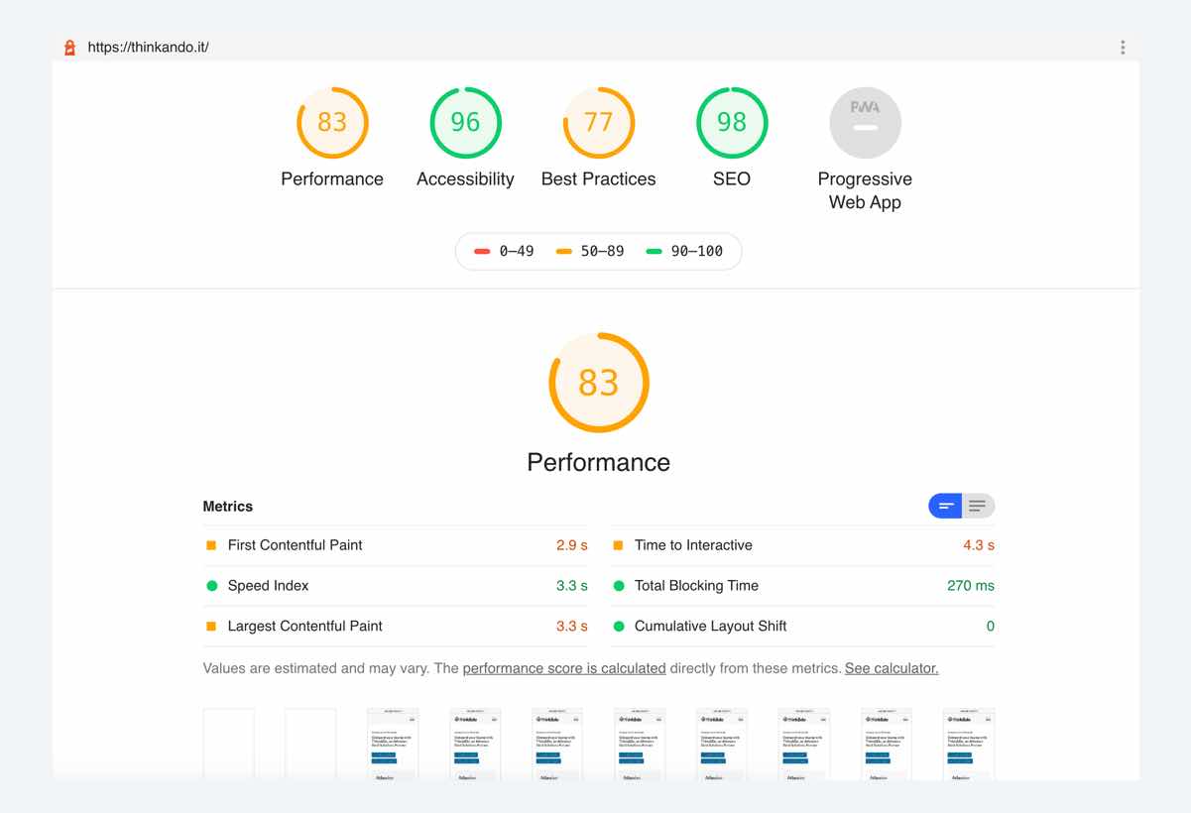Open the 'See calculator.' link
This screenshot has width=1191, height=813.
[892, 668]
